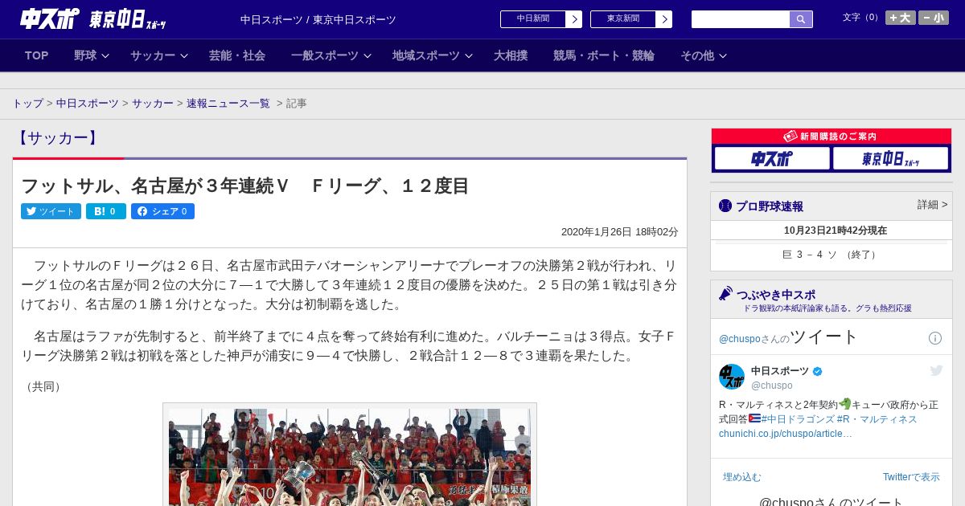Decrease font size with －小 button
Screen dimensions: 965x506
pos(934,18)
